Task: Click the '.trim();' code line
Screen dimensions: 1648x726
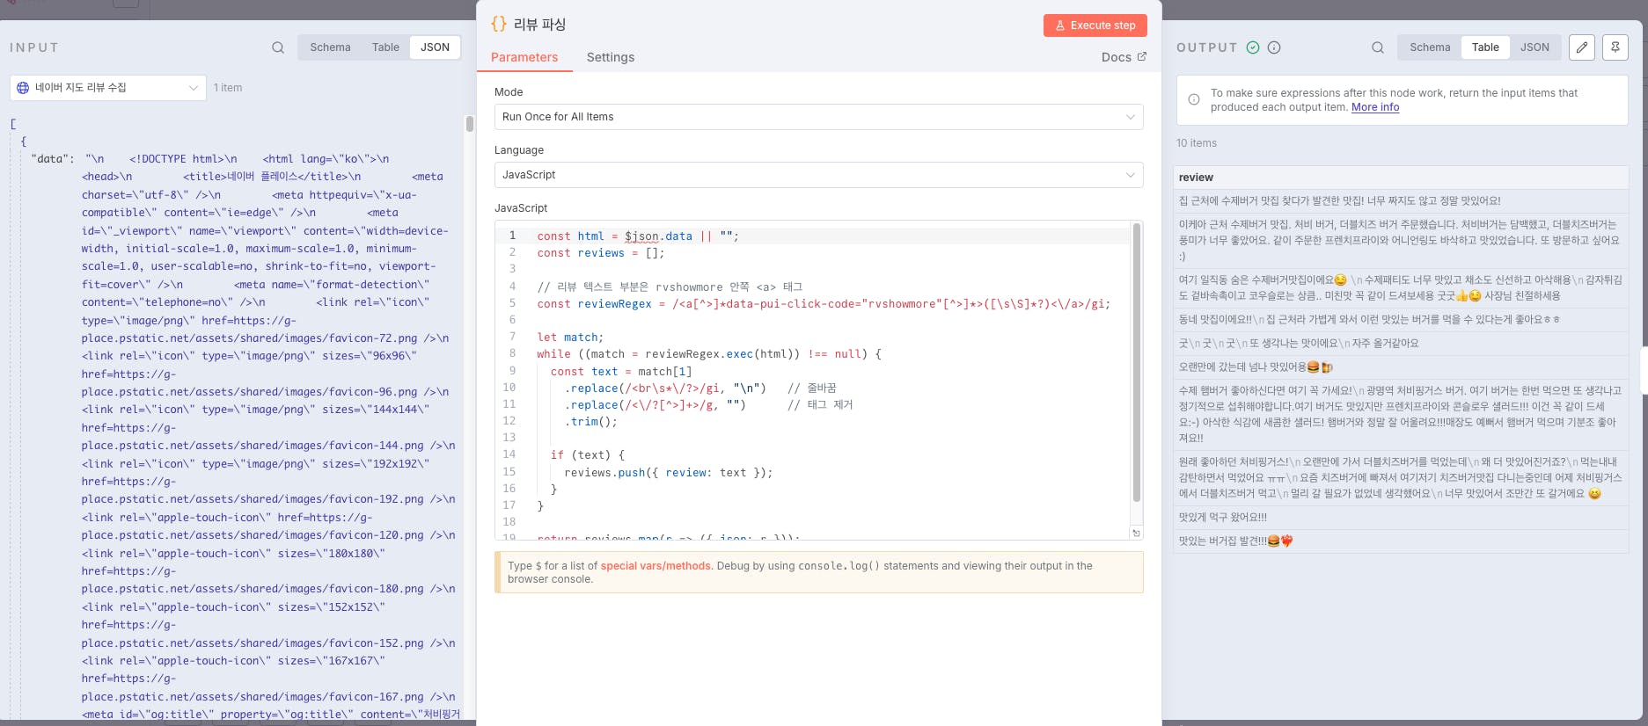Action: pos(591,422)
